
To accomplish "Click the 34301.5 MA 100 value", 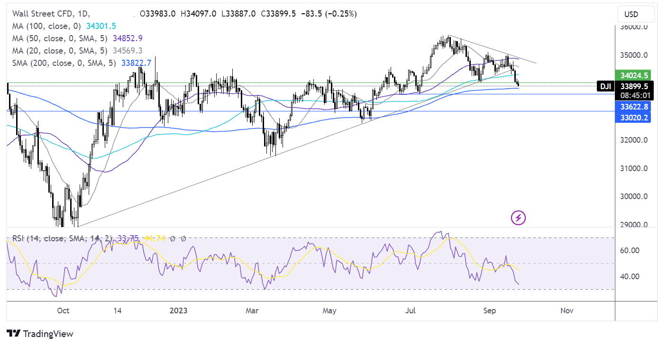I will (101, 27).
